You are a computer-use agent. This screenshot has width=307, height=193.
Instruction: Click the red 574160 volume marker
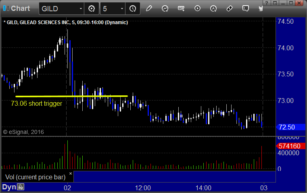290,146
